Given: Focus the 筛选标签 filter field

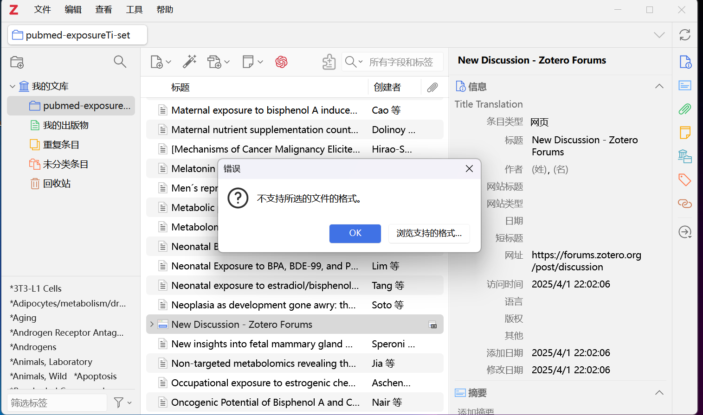Looking at the screenshot, I should click(57, 403).
